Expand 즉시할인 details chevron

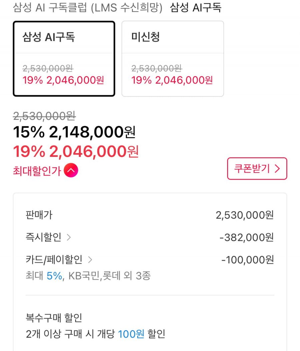click(69, 237)
